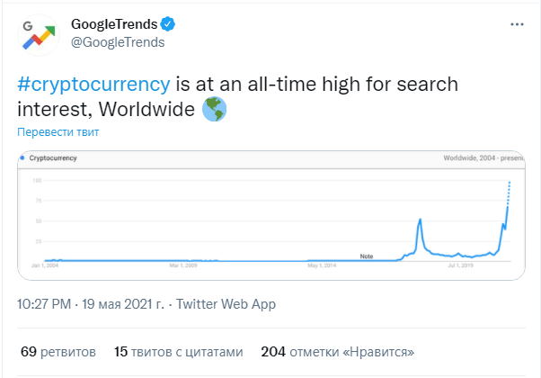Click the Note marker on chart
The width and height of the screenshot is (541, 378).
367,256
